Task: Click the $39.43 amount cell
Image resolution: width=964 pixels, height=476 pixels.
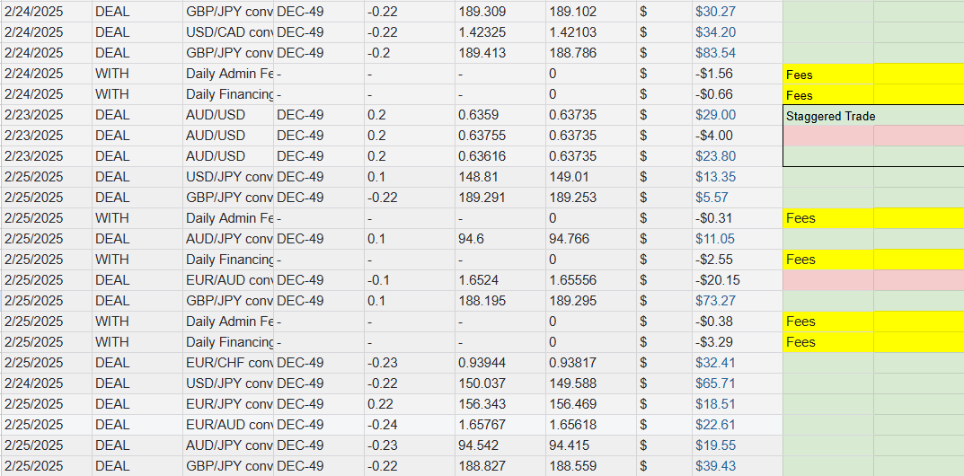Action: pyautogui.click(x=715, y=466)
